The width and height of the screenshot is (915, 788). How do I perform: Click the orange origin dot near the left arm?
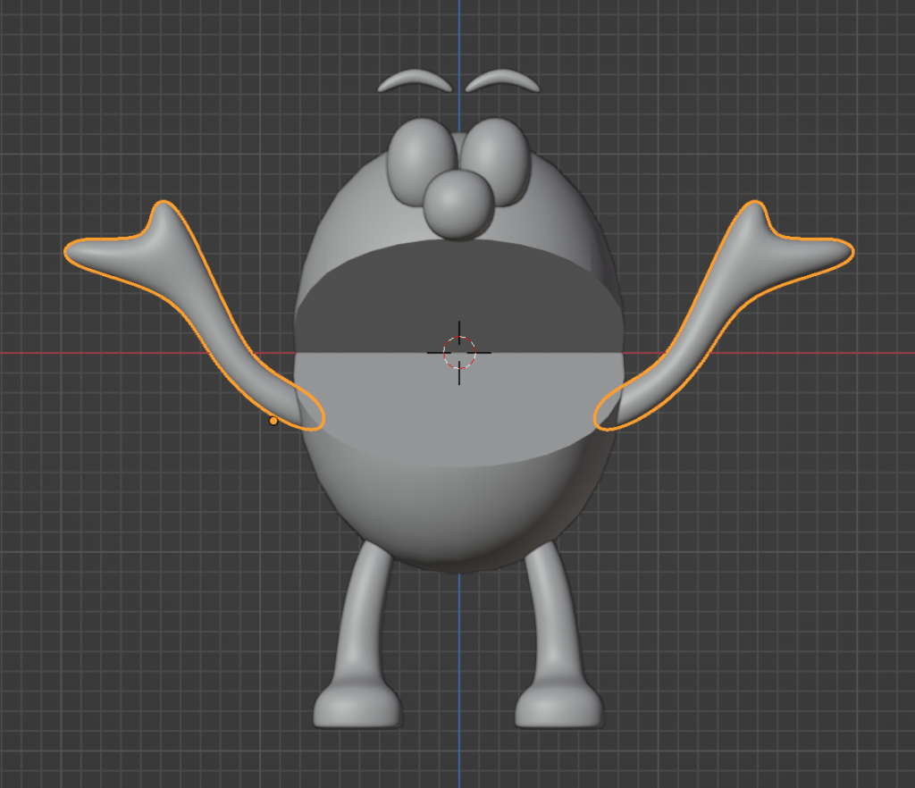pyautogui.click(x=273, y=421)
